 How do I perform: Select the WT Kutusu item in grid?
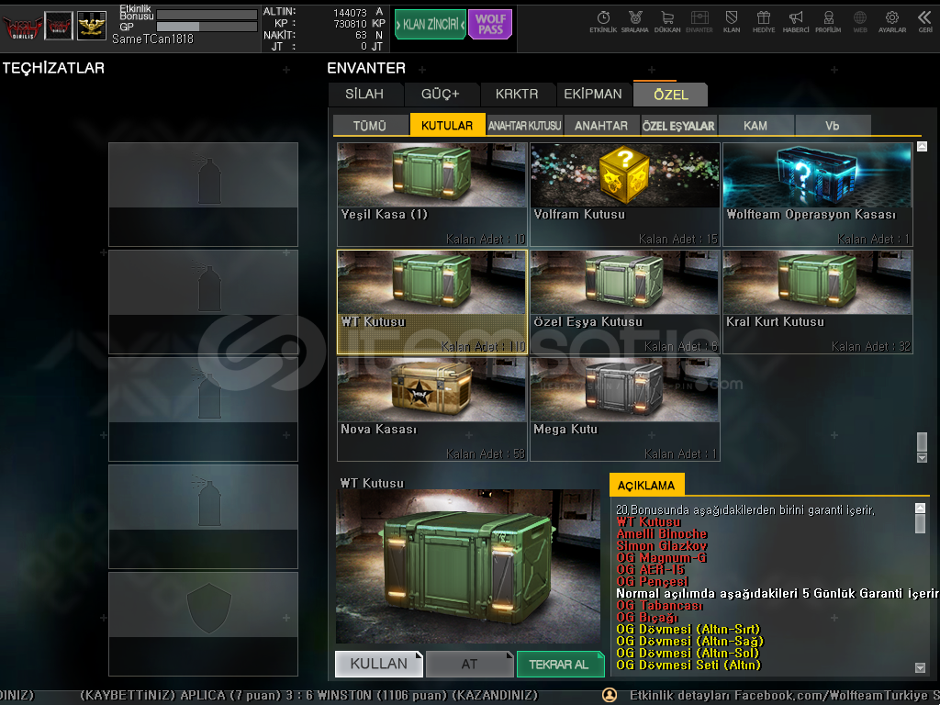[432, 301]
